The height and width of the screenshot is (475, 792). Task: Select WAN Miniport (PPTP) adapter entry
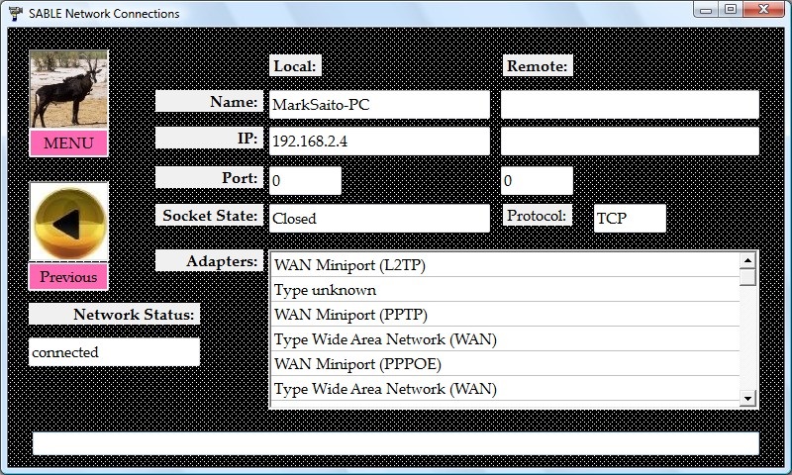pos(505,315)
